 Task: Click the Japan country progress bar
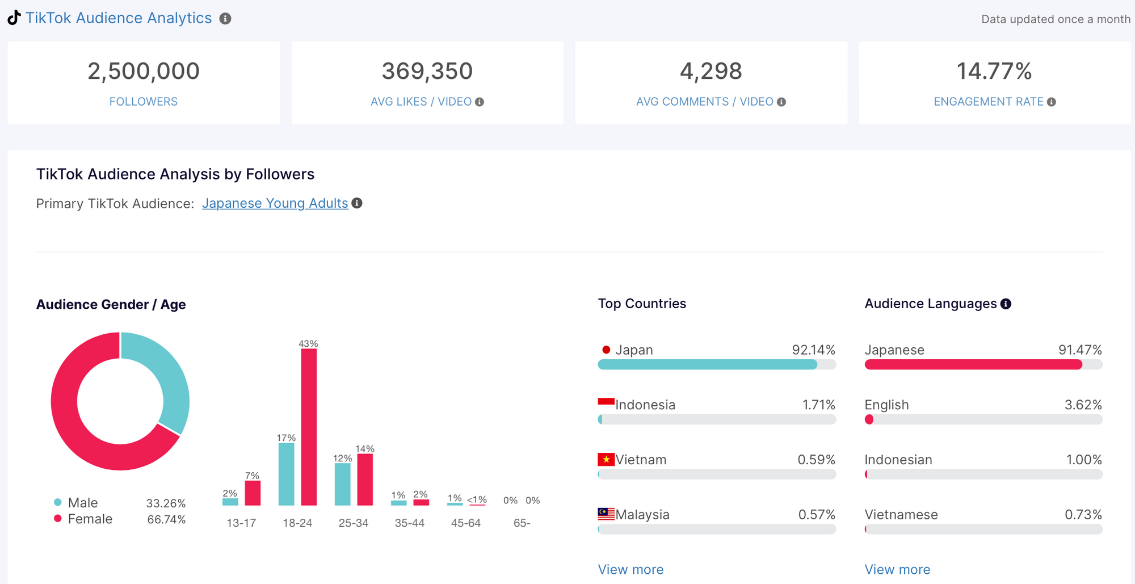pos(716,364)
